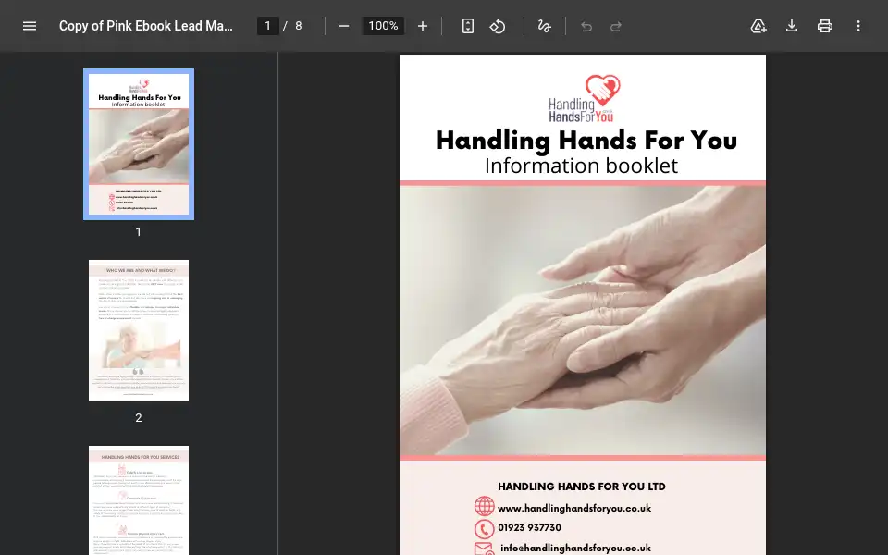Click the 100% zoom level field
888x555 pixels.
click(x=383, y=26)
